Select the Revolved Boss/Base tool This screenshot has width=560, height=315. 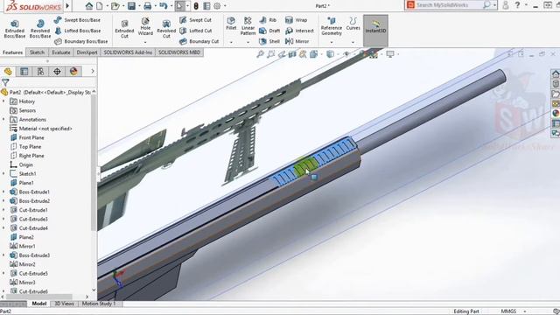pyautogui.click(x=40, y=29)
